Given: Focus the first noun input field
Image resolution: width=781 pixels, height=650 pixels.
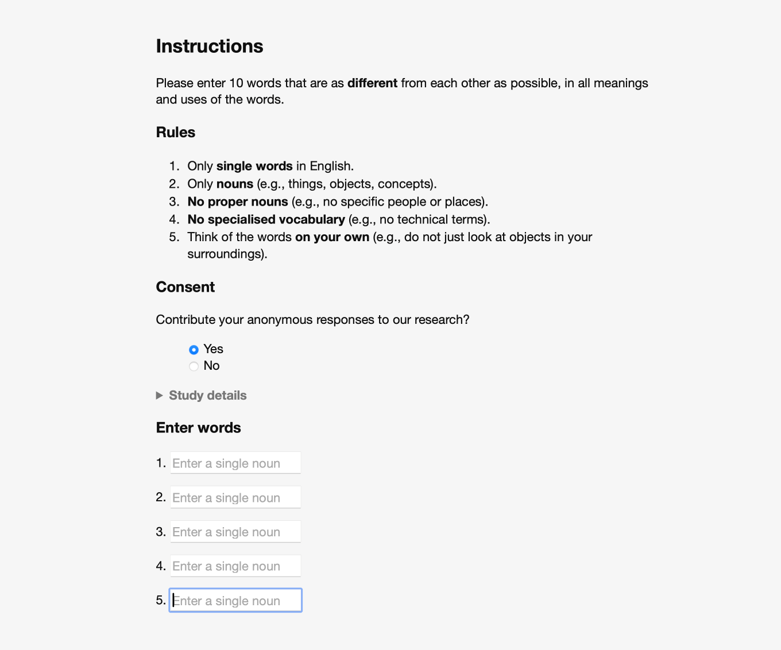Looking at the screenshot, I should click(x=235, y=463).
